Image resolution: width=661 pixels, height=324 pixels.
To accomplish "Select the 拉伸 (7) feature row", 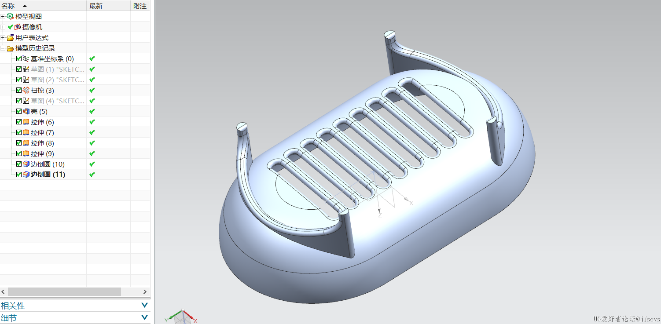I will (x=75, y=132).
